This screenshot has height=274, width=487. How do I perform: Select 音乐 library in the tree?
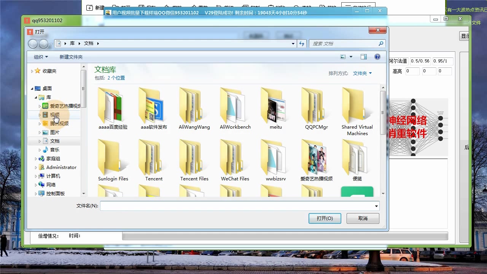click(55, 150)
